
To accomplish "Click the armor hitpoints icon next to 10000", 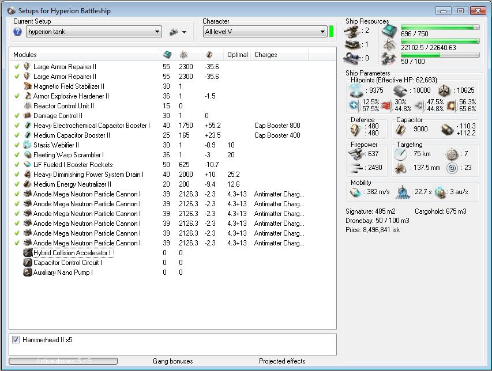I will 400,91.
